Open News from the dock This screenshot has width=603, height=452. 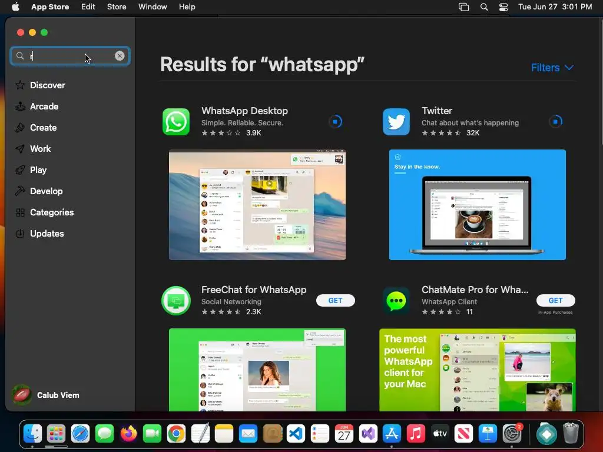click(464, 434)
